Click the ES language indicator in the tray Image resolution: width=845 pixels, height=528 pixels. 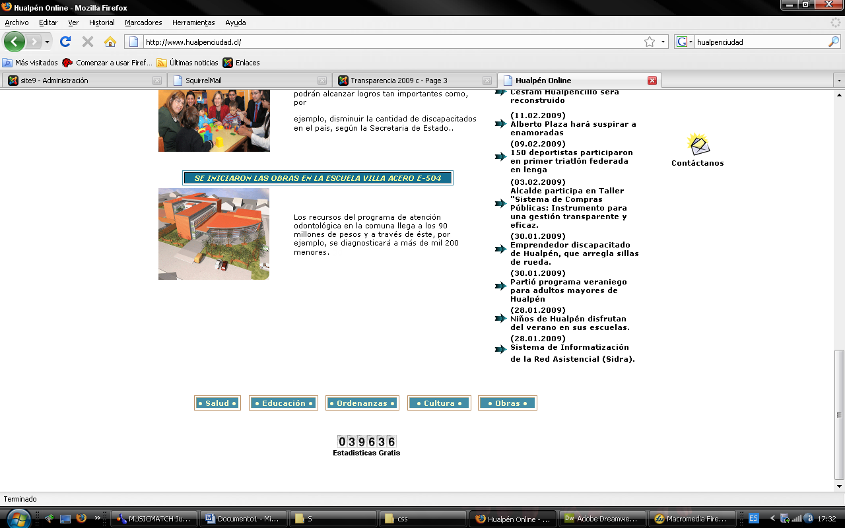click(x=753, y=519)
